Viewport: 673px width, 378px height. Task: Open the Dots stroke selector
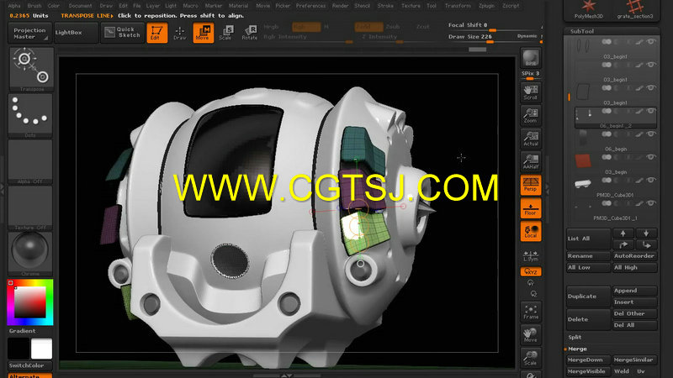30,115
